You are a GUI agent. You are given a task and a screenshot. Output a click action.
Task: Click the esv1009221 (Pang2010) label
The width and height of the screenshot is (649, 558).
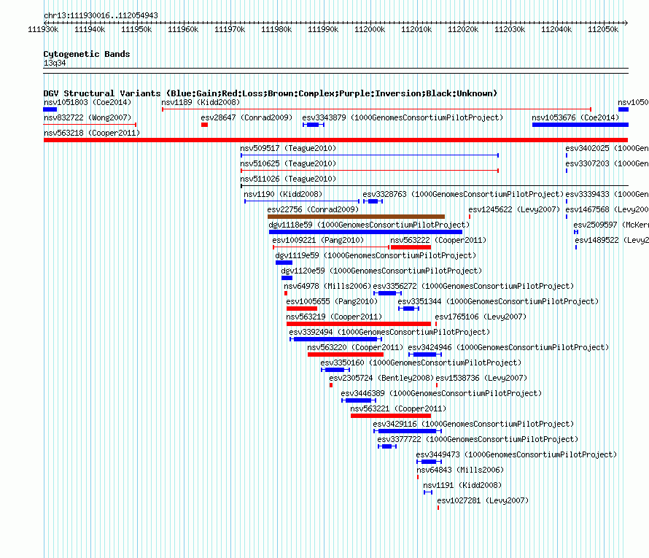[x=318, y=240]
